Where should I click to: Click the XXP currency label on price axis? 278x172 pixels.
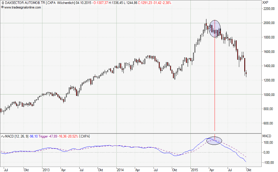[x=266, y=3]
